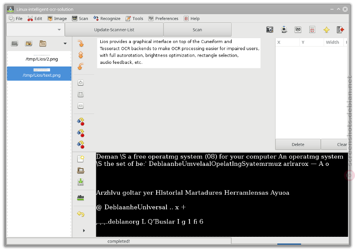Click the Width column header

point(333,42)
